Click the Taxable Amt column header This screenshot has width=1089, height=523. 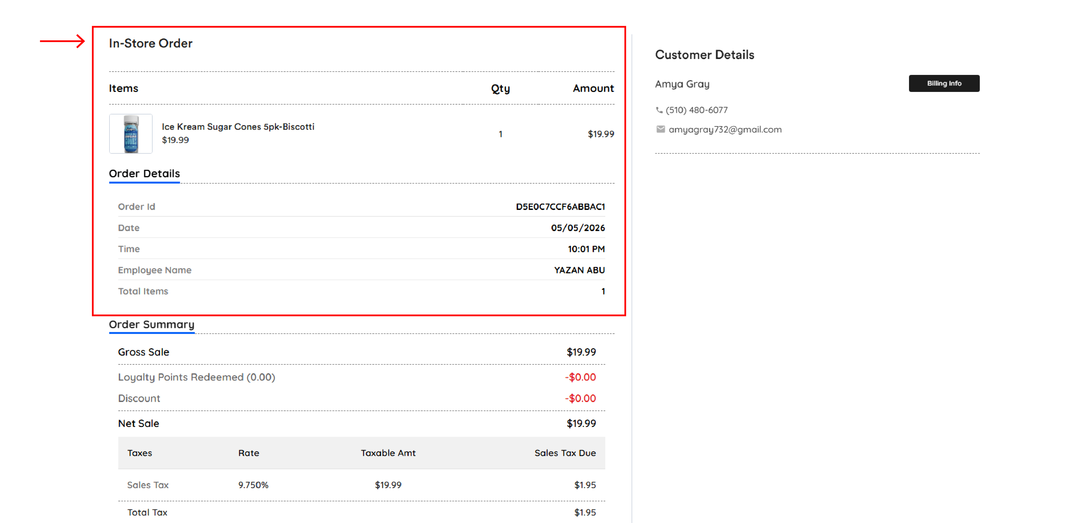[388, 453]
